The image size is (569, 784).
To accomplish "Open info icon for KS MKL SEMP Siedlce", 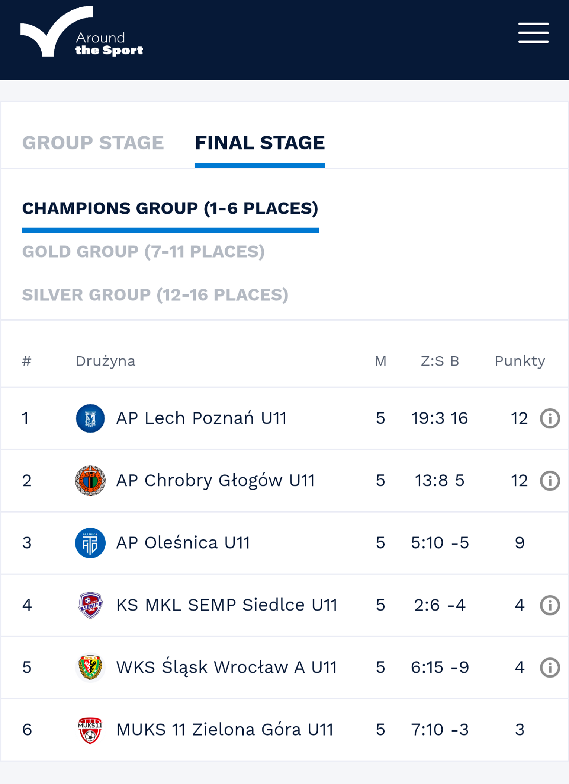I will click(x=550, y=605).
